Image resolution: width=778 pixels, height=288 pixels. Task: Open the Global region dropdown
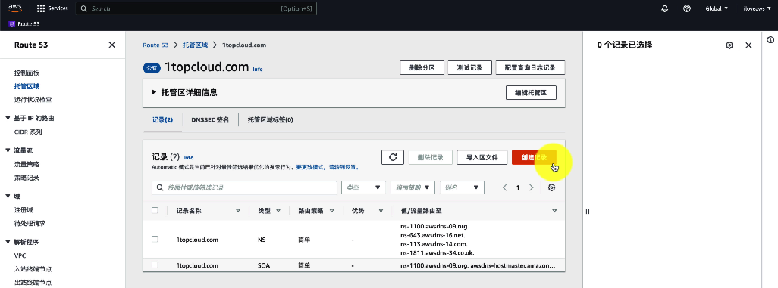(x=717, y=8)
